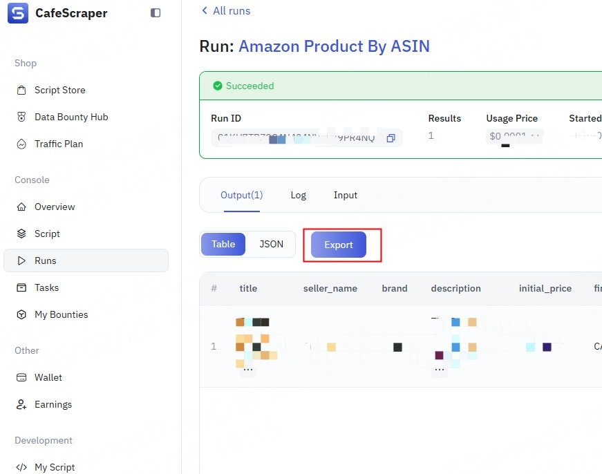Click the My Script code icon
This screenshot has width=602, height=474.
[21, 467]
